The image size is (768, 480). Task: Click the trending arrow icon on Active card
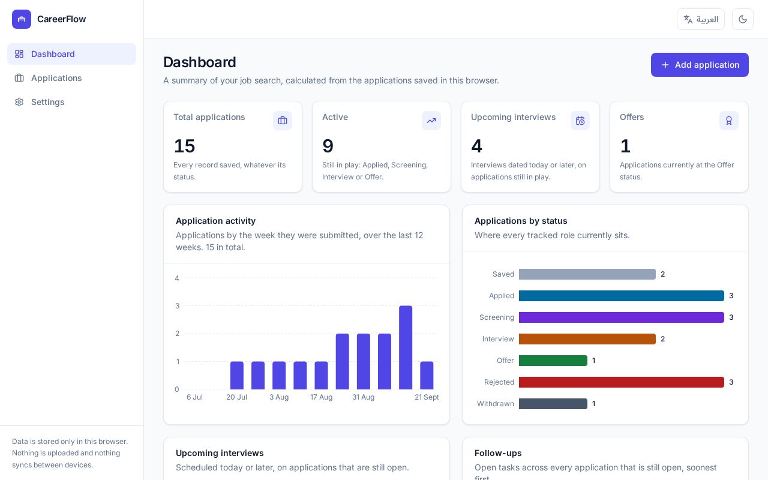coord(431,121)
